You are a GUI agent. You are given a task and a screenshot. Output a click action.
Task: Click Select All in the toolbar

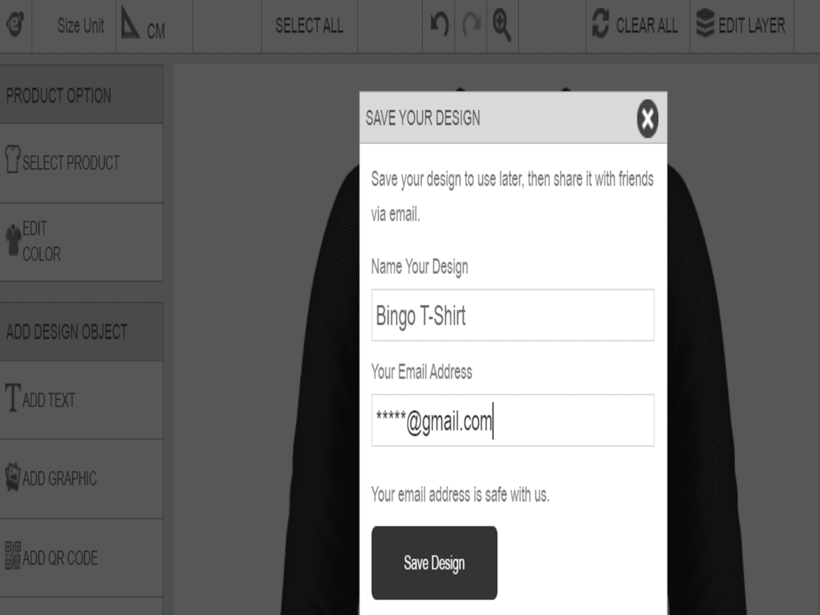tap(309, 25)
